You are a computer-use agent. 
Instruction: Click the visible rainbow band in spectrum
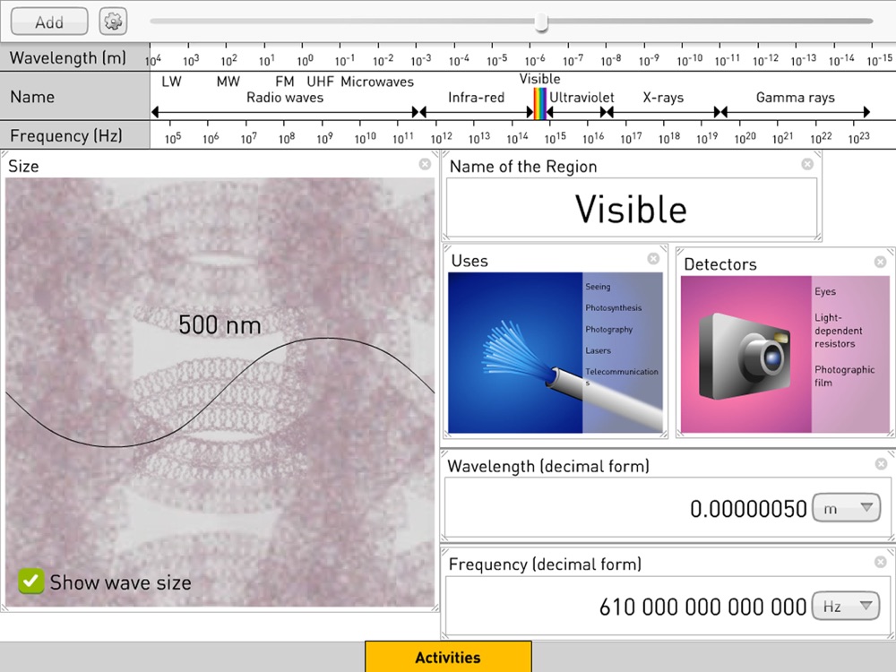coord(540,103)
